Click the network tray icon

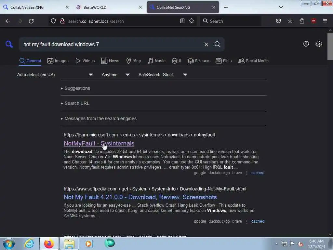pos(284,244)
